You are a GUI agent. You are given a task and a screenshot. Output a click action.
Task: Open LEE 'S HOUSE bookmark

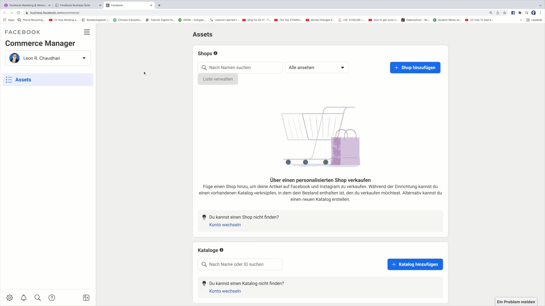click(x=351, y=20)
